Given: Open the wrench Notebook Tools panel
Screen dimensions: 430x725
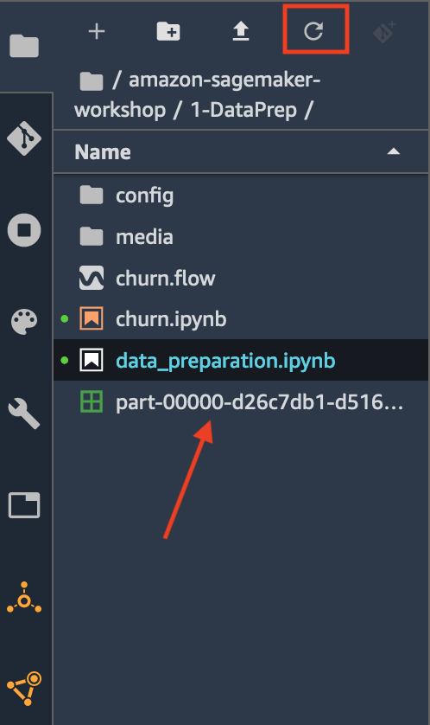Looking at the screenshot, I should (24, 413).
